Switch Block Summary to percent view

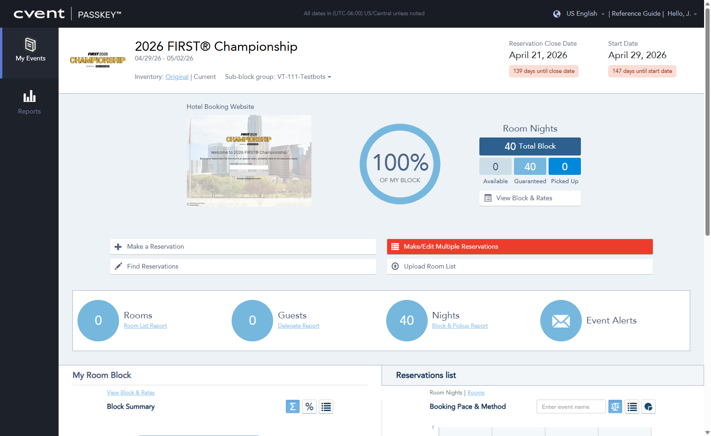point(309,406)
